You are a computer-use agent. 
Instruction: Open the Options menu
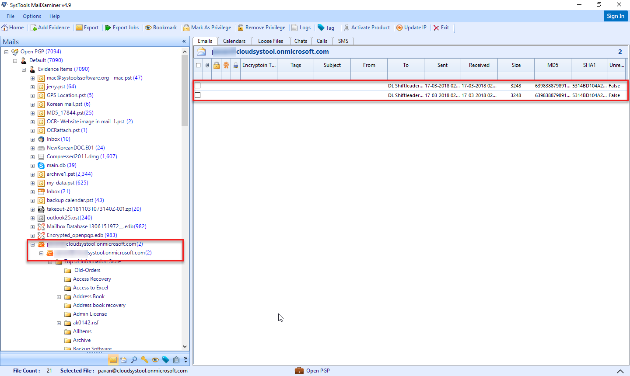point(31,16)
